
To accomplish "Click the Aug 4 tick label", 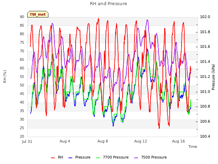I will (x=65, y=141).
